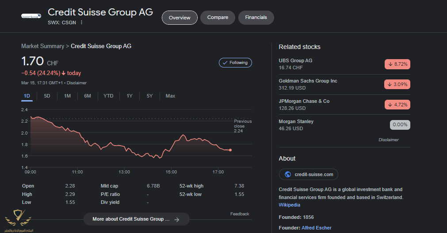Select the 1Y chart range
447x233 pixels.
tap(130, 96)
